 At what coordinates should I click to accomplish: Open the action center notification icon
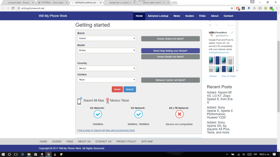(x=274, y=154)
